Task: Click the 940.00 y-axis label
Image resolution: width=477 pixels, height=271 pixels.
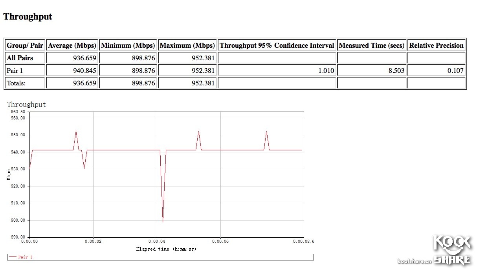Action: 18,152
